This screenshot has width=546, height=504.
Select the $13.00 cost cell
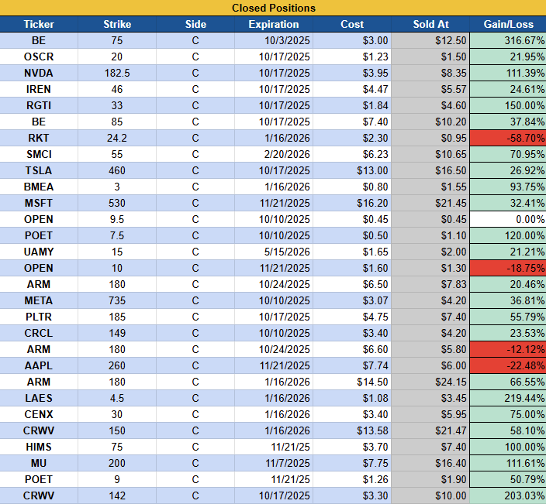pos(352,170)
